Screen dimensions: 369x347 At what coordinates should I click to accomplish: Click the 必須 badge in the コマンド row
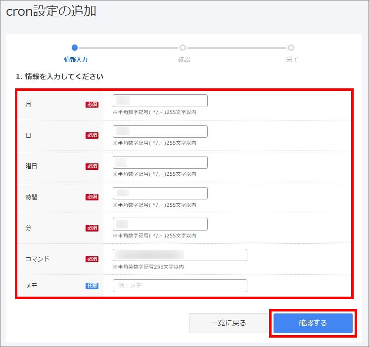(x=92, y=259)
